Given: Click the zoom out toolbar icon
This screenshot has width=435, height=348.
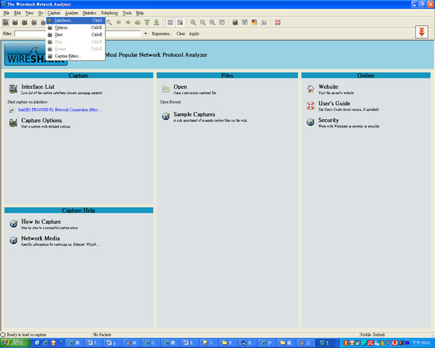Looking at the screenshot, I should click(x=203, y=22).
